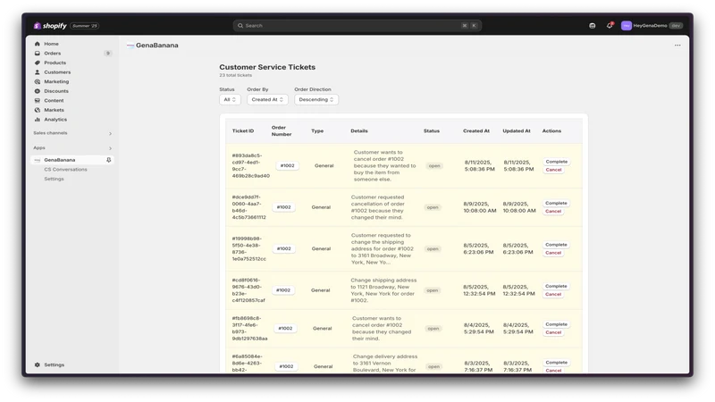Open the Order By Created At dropdown
This screenshot has height=402, width=715.
point(267,99)
